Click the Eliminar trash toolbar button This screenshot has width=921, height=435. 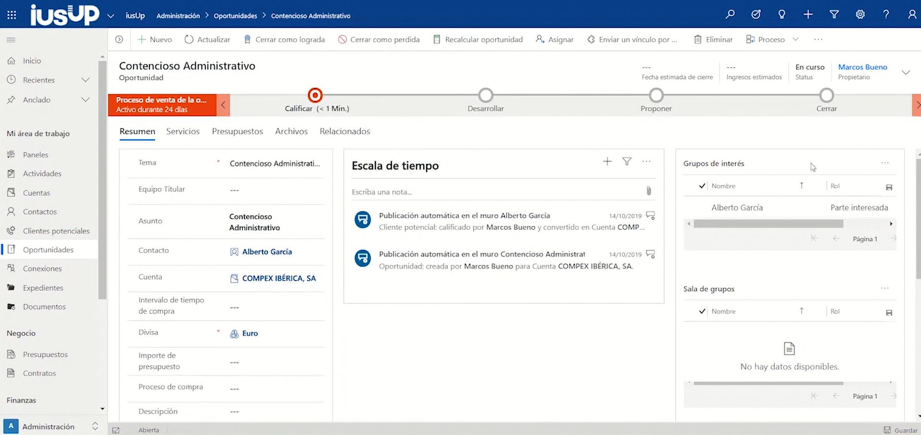[x=713, y=39]
